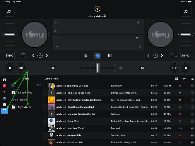
Task: Select the third sidebar source icon
Action: (4, 92)
